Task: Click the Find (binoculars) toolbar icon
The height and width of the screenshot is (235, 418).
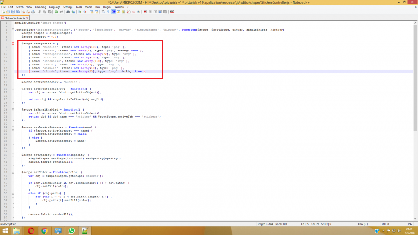Action: 68,12
